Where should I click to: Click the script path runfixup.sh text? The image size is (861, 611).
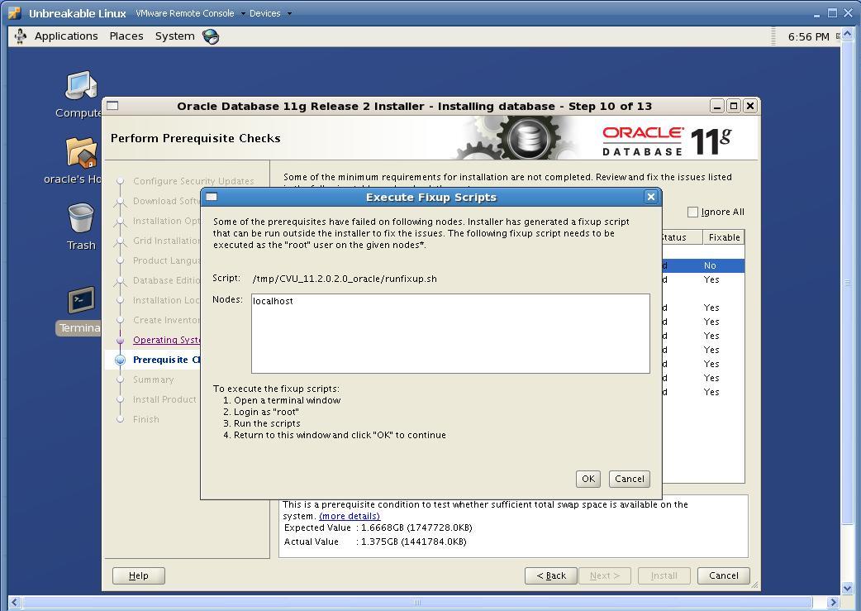point(345,279)
